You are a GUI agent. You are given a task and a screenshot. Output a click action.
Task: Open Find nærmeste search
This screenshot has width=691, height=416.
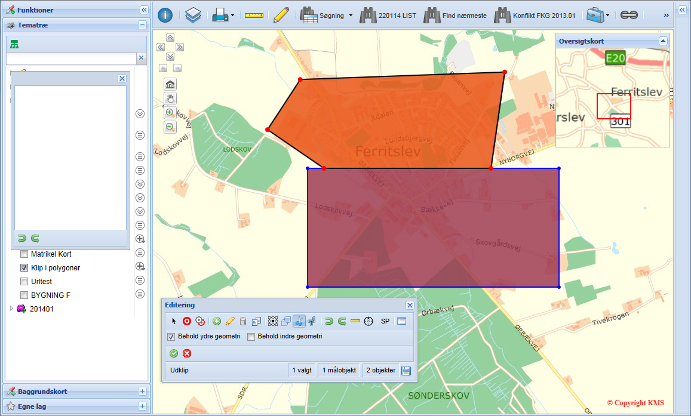[455, 16]
